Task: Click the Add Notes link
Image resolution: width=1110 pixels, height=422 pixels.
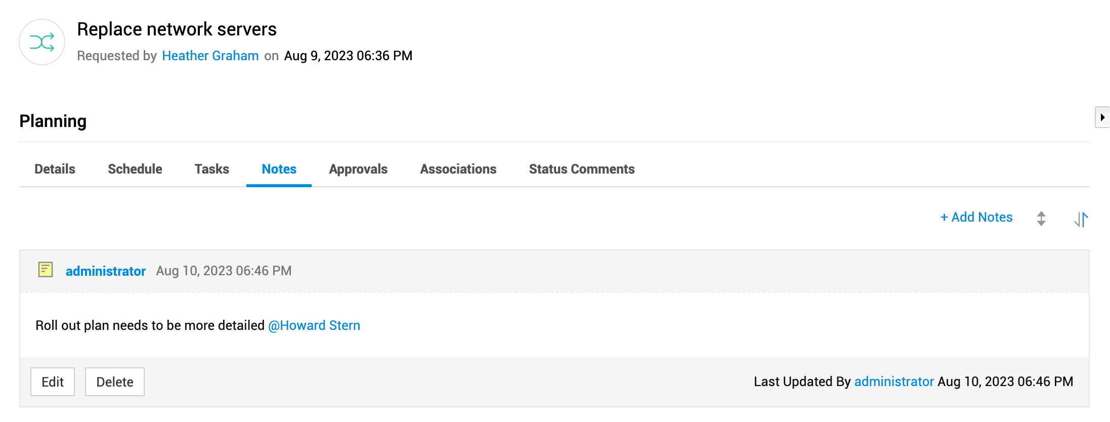Action: [x=976, y=217]
